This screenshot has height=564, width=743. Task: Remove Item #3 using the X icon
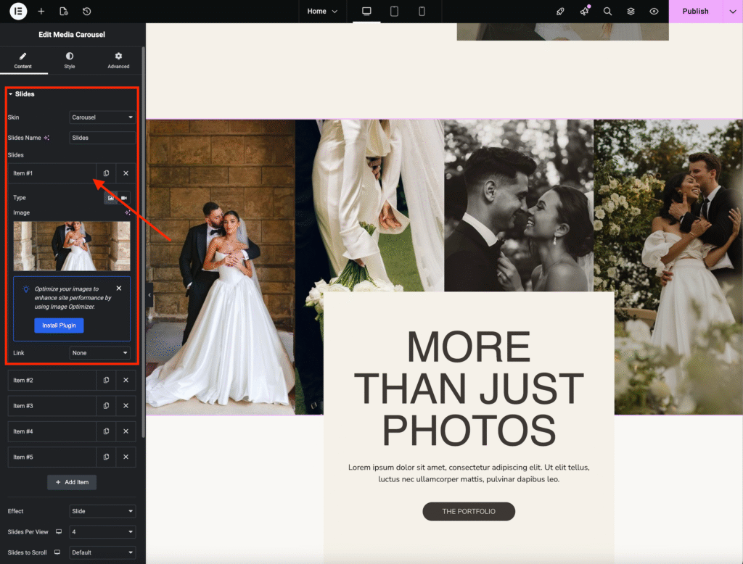(126, 406)
